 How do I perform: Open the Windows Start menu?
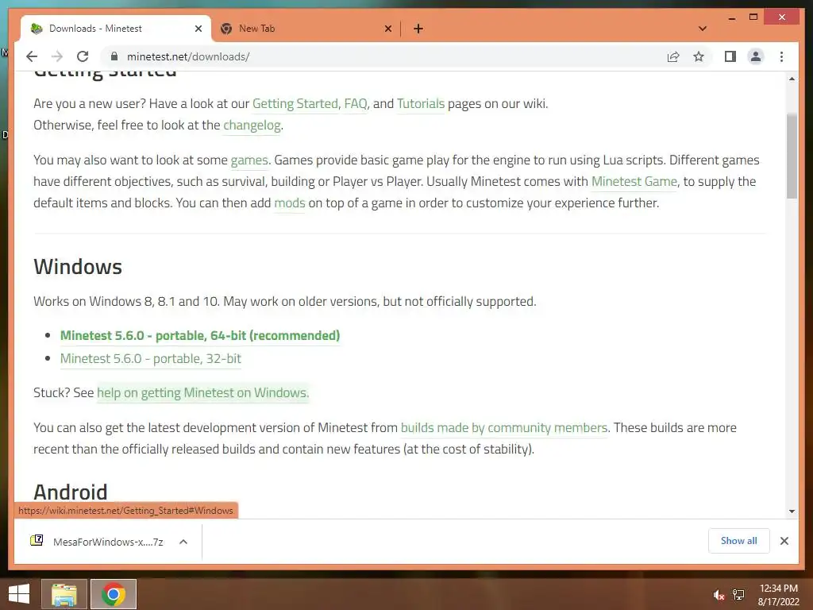19,594
